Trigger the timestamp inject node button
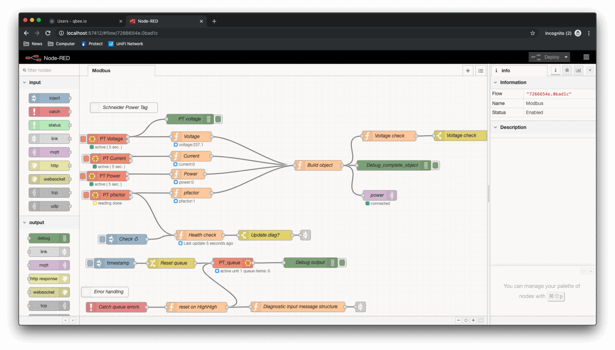This screenshot has width=615, height=350. click(x=90, y=263)
